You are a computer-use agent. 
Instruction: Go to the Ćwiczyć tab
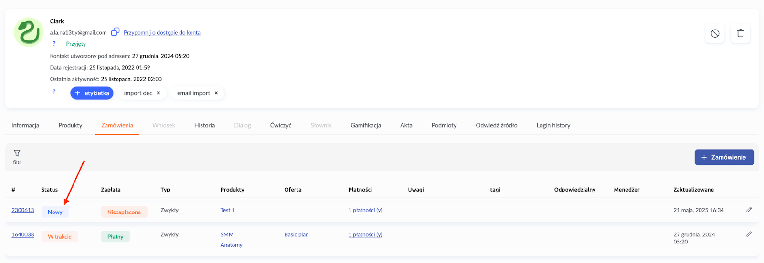click(281, 125)
